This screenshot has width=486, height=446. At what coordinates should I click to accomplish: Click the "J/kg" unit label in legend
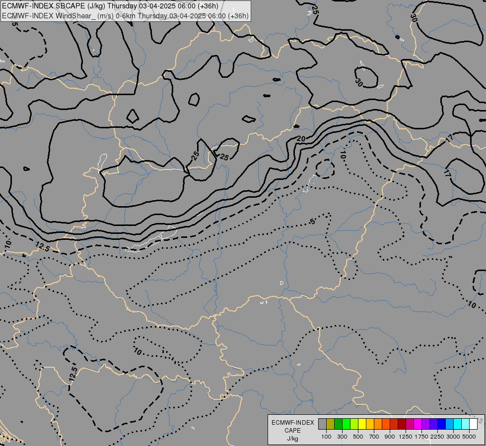point(292,439)
